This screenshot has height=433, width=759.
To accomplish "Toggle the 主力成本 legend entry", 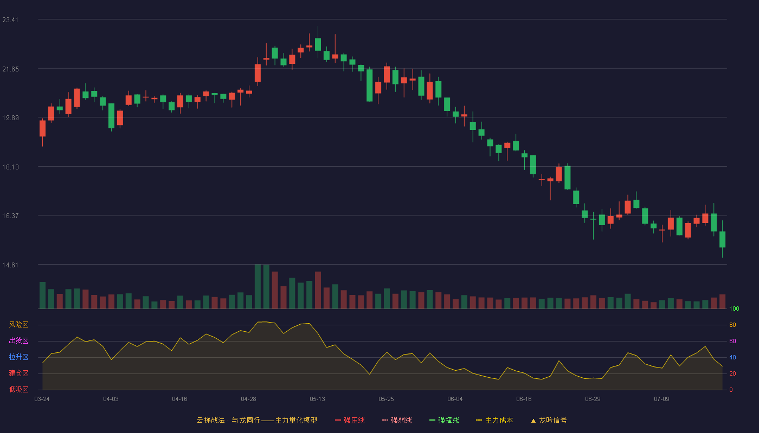I will coord(494,420).
